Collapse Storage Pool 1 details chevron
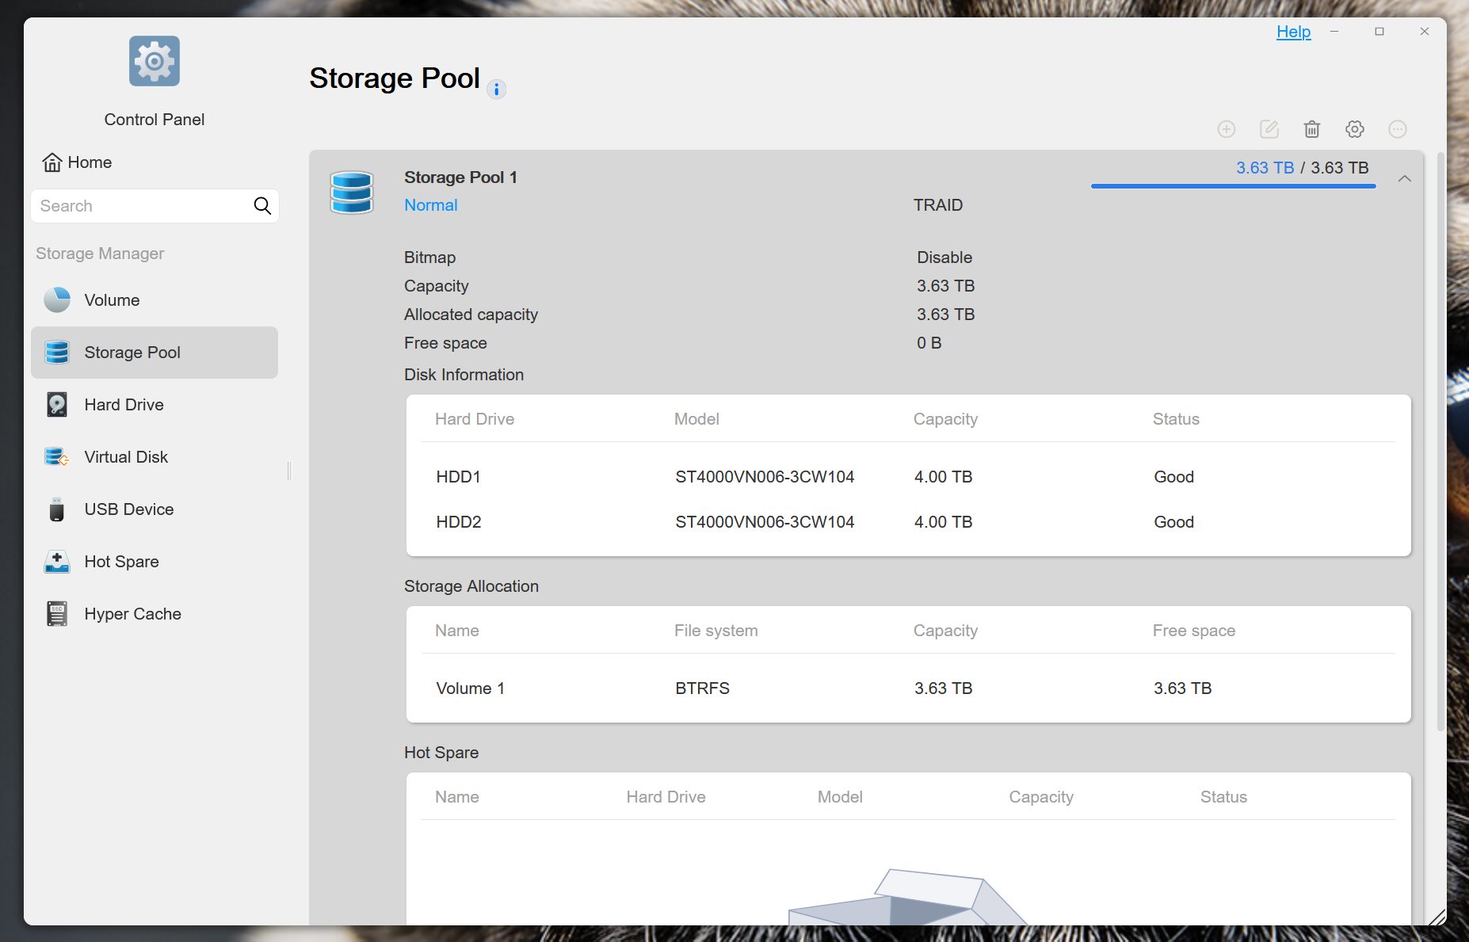The width and height of the screenshot is (1469, 942). (1404, 179)
